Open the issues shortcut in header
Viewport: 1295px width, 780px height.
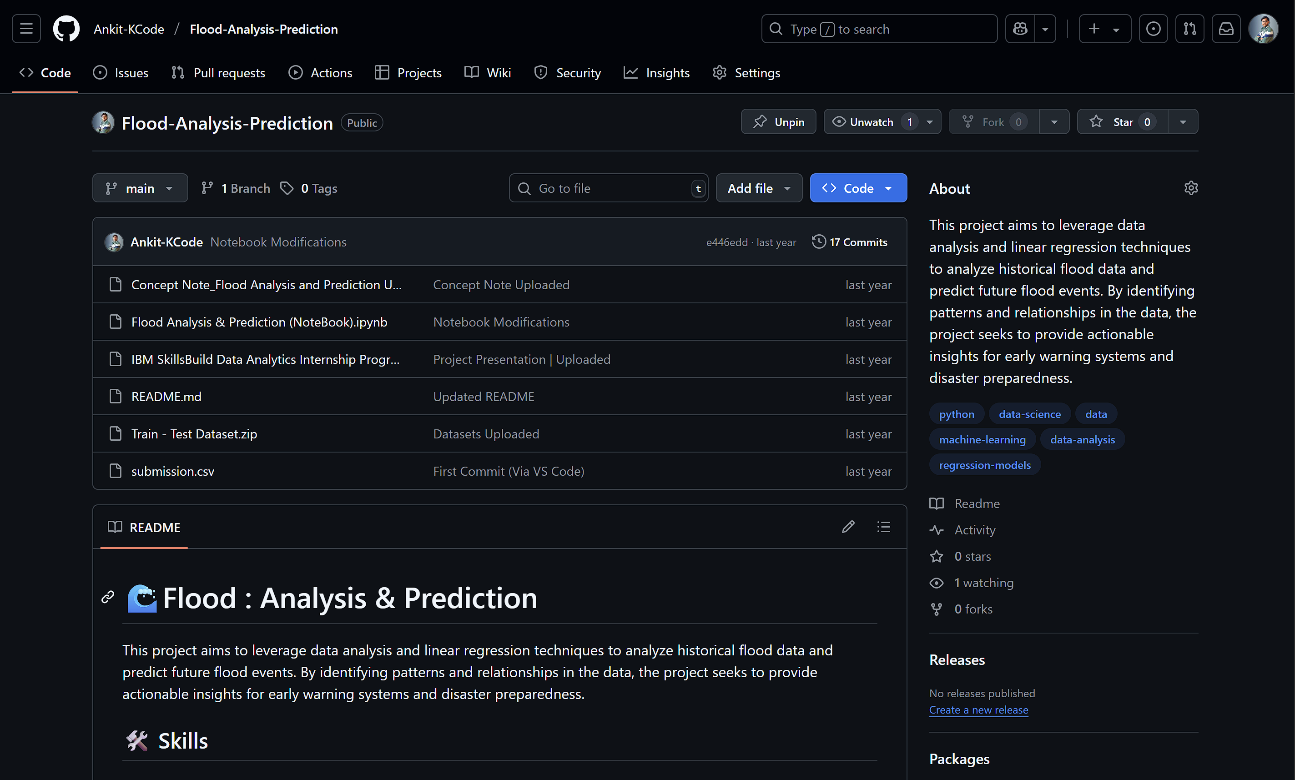click(x=1153, y=29)
